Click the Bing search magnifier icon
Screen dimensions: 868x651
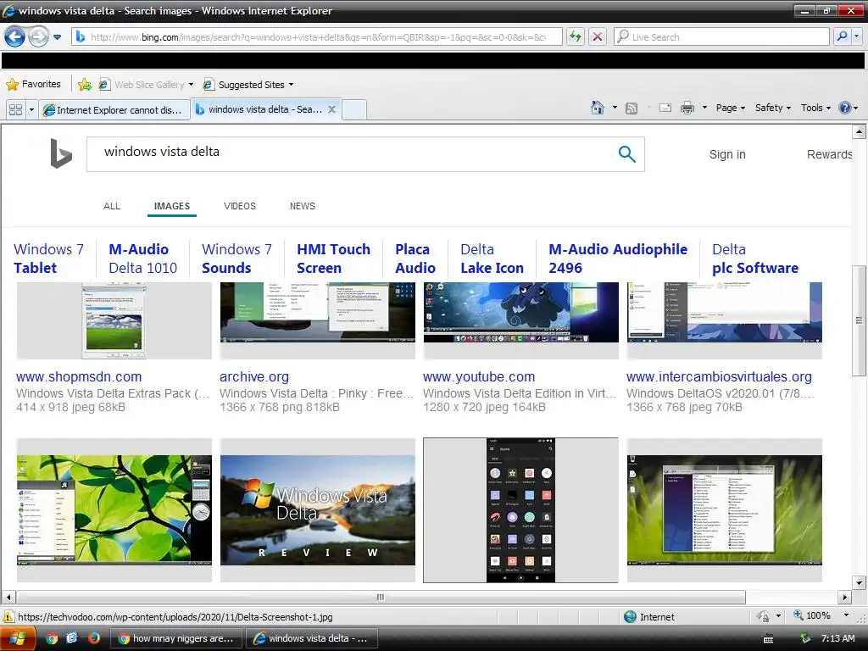[626, 154]
